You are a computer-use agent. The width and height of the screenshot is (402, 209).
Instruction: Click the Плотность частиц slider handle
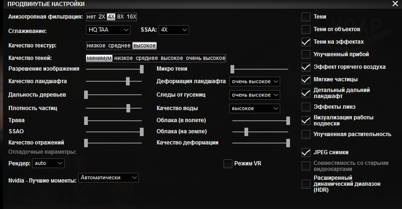[128, 108]
